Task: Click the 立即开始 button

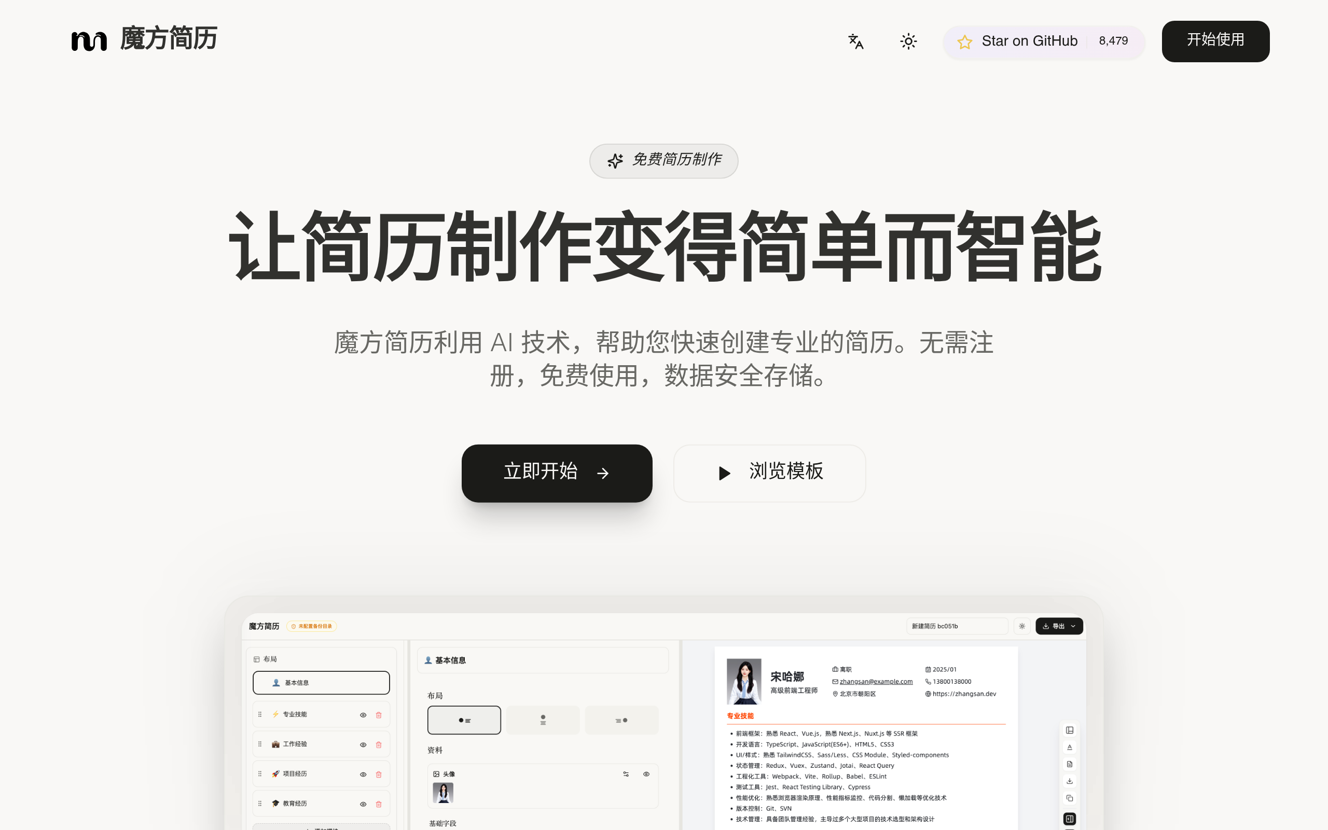Action: tap(557, 473)
